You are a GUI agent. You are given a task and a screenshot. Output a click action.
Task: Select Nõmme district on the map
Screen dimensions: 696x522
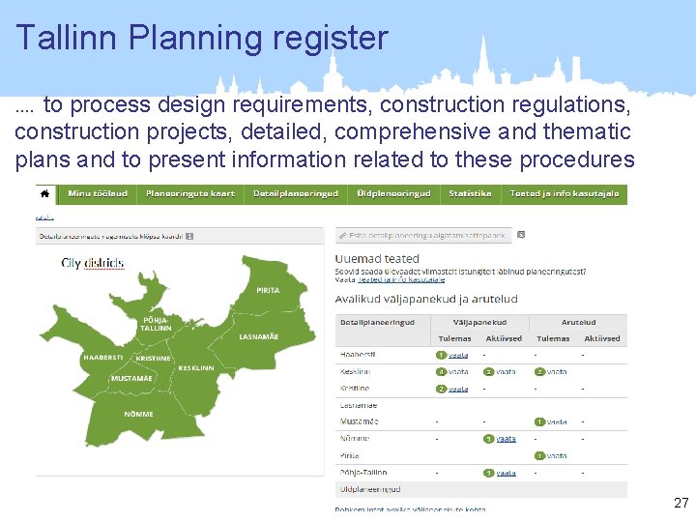pyautogui.click(x=138, y=414)
